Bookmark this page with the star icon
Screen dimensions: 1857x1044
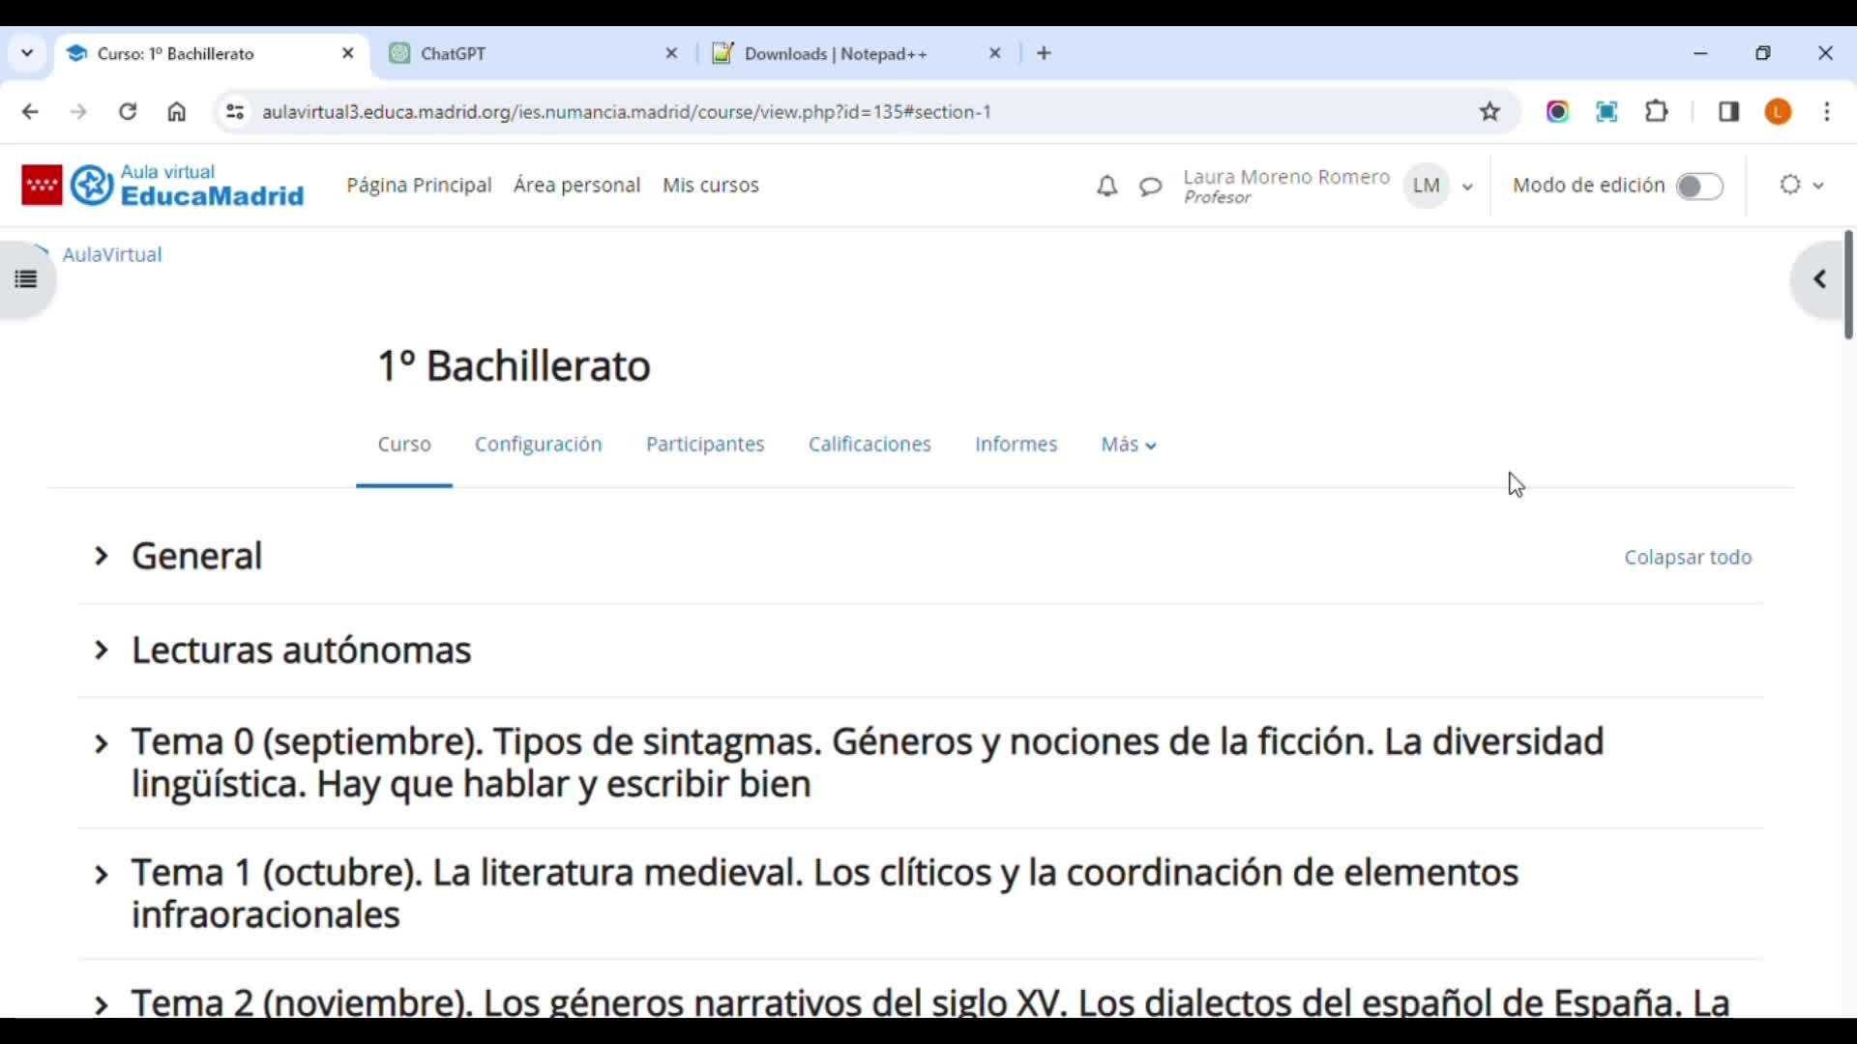click(1489, 111)
